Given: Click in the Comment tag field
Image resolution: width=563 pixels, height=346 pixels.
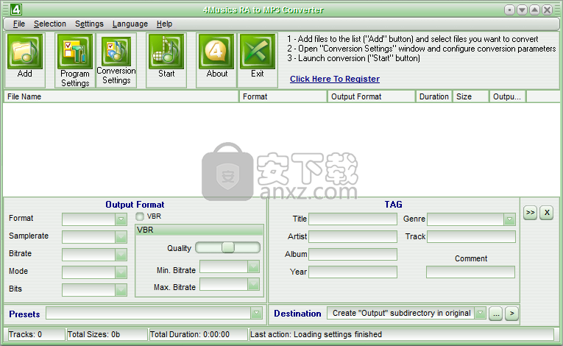Looking at the screenshot, I should click(x=470, y=272).
